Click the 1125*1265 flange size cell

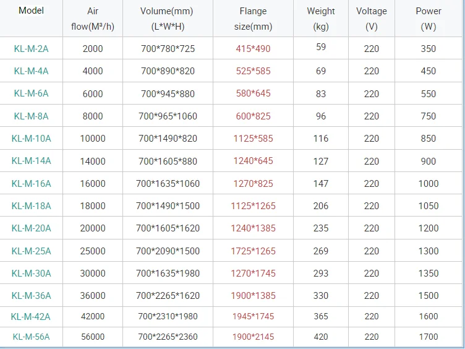coord(253,206)
